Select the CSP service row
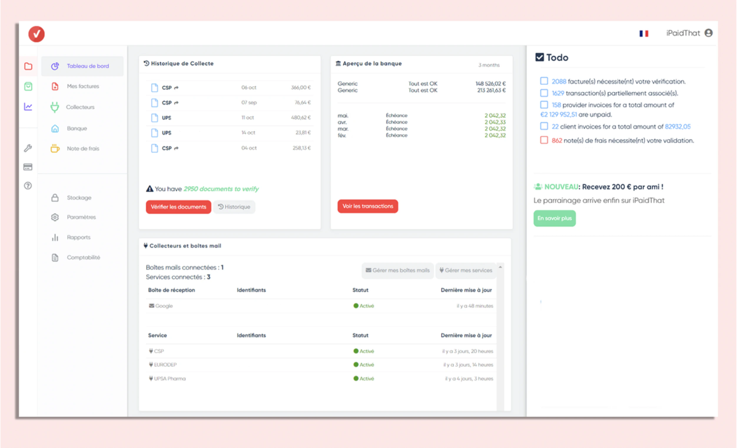Viewport: 737px width, 448px height. tap(321, 351)
